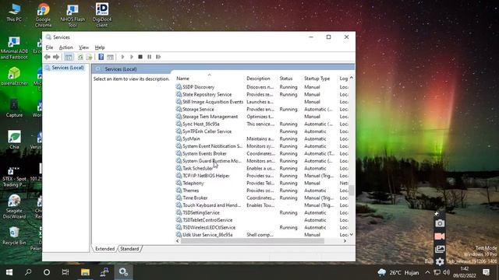Select the Storage Service row
Image resolution: width=499 pixels, height=280 pixels.
tap(262, 109)
